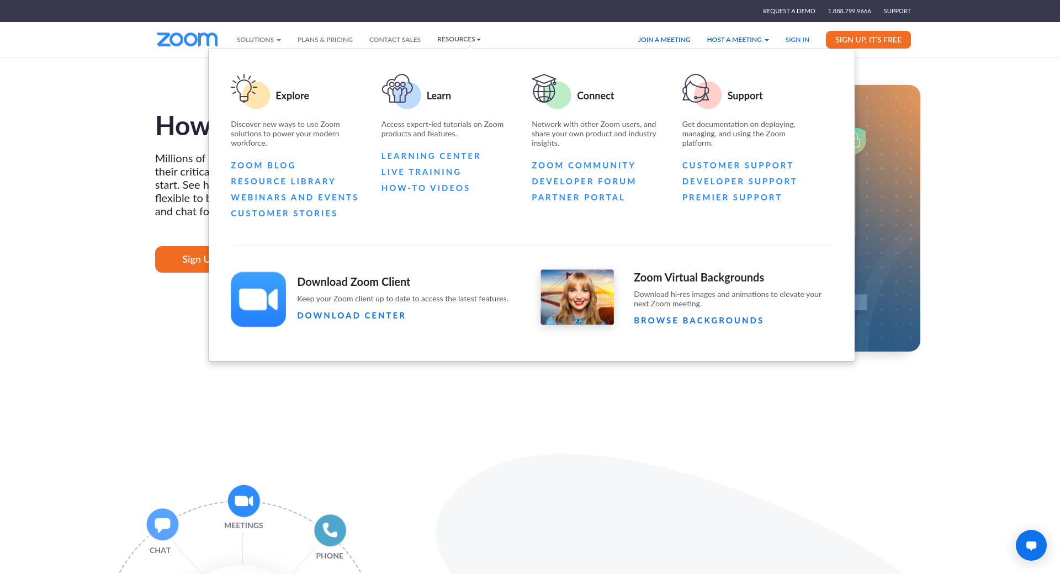Expand the Solutions dropdown menu
The width and height of the screenshot is (1060, 574).
click(x=258, y=40)
